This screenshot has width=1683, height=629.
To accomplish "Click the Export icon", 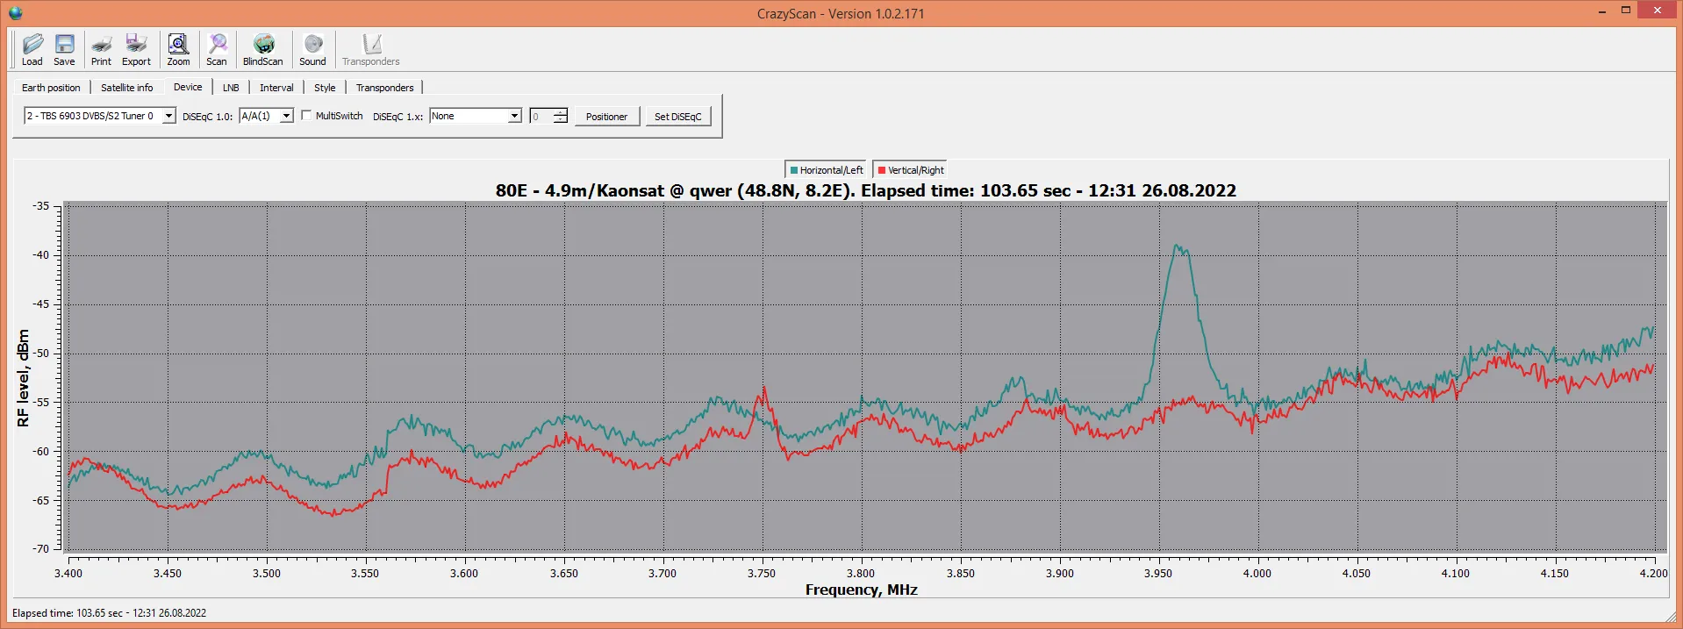I will pyautogui.click(x=136, y=50).
